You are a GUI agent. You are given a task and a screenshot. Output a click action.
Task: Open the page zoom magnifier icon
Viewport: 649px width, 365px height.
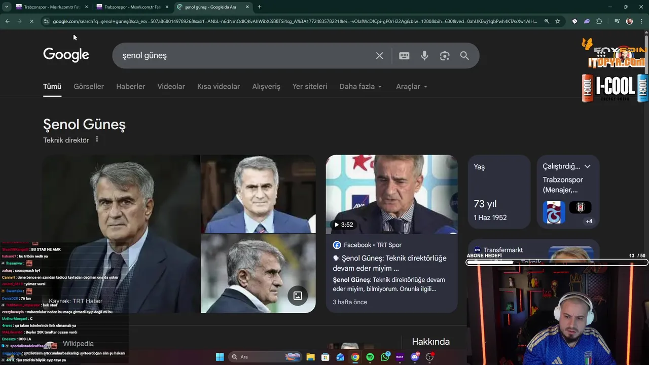[547, 21]
